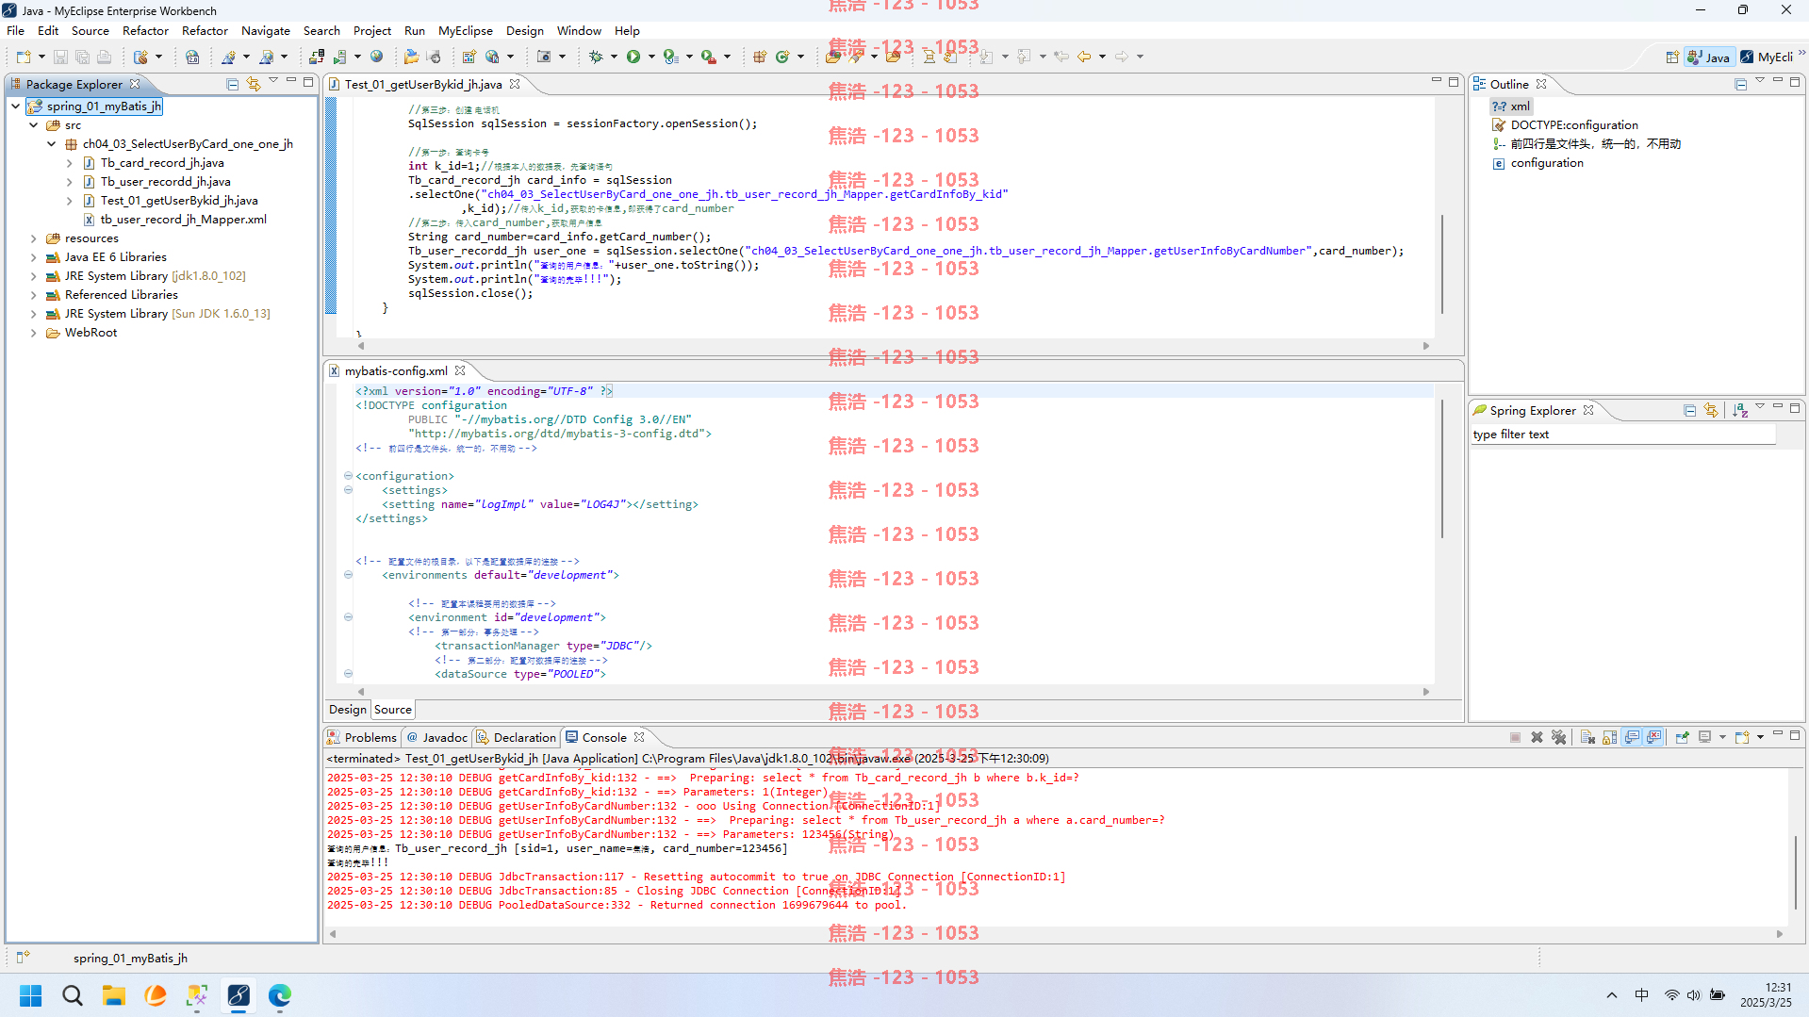Toggle Link with Editor in Package Explorer
1809x1017 pixels.
pos(254,84)
